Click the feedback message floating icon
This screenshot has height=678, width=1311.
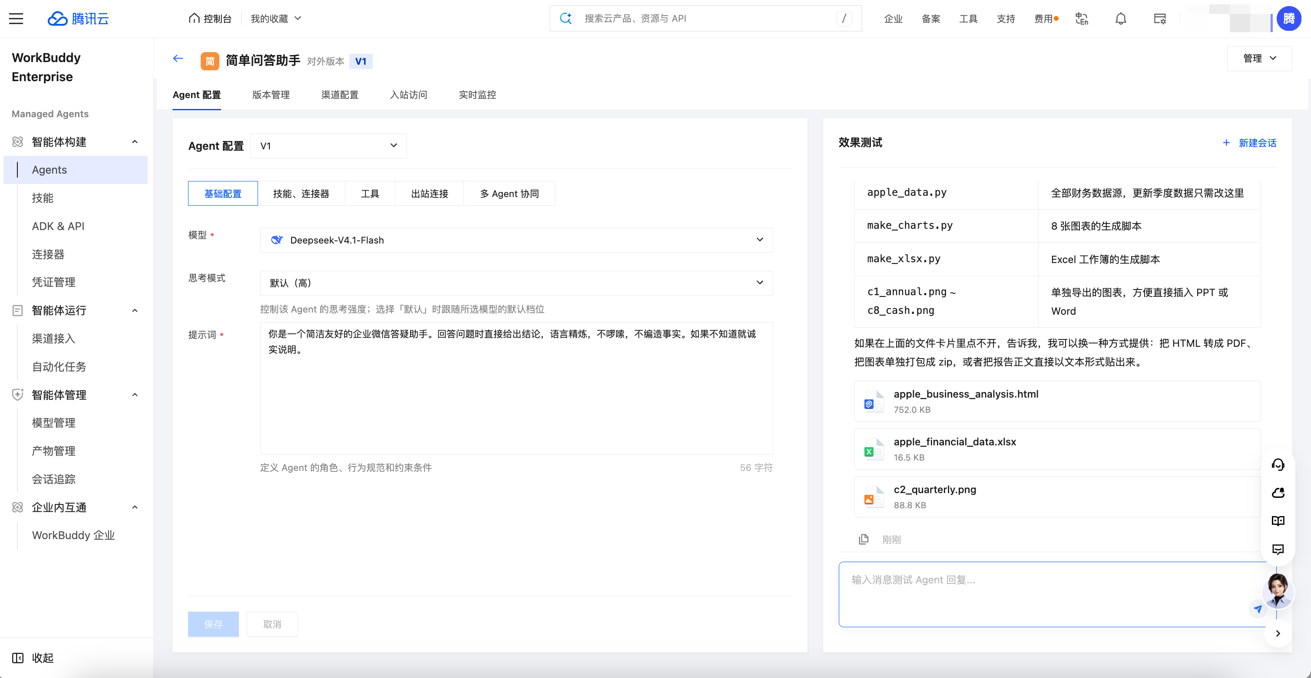click(x=1278, y=549)
